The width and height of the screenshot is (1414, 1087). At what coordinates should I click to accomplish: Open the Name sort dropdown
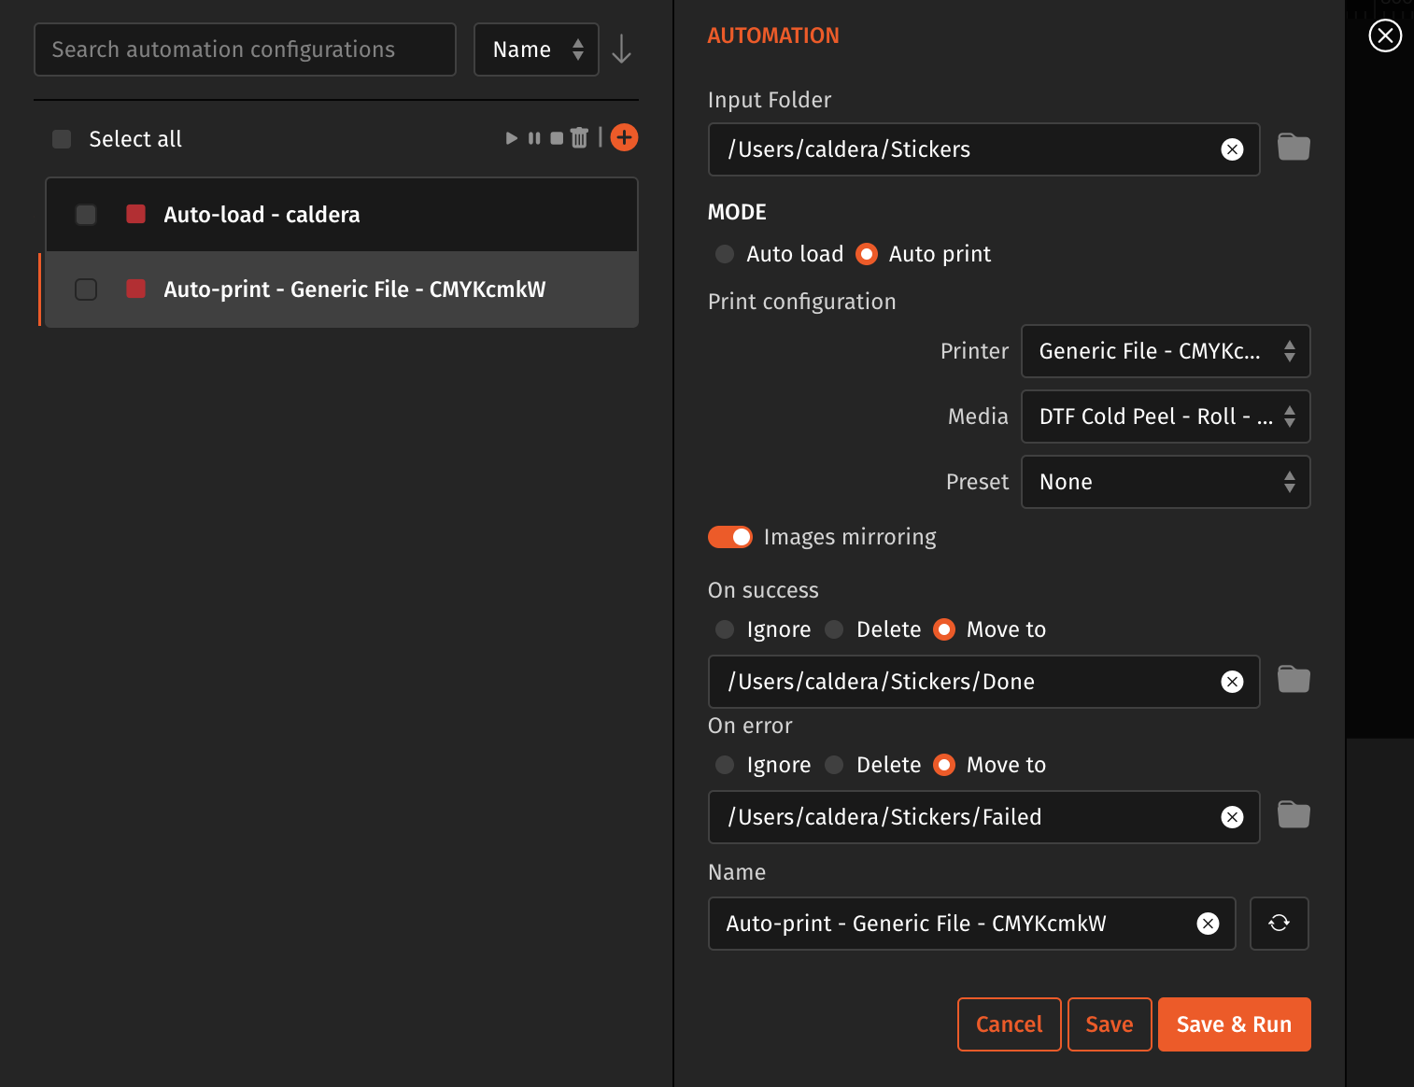coord(536,49)
